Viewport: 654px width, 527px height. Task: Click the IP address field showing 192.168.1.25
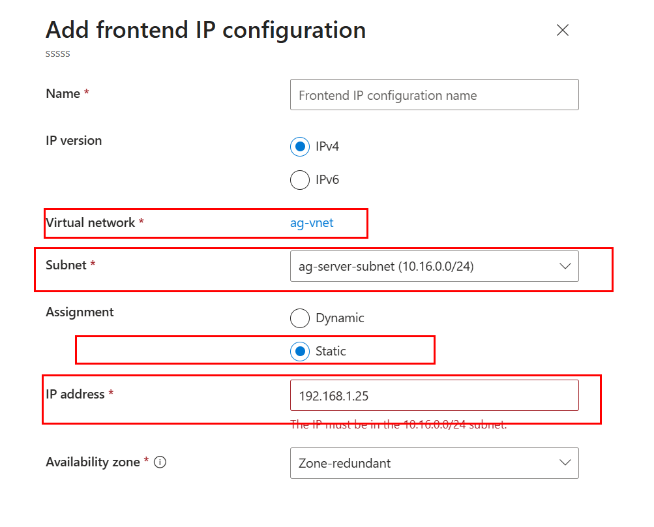point(434,395)
